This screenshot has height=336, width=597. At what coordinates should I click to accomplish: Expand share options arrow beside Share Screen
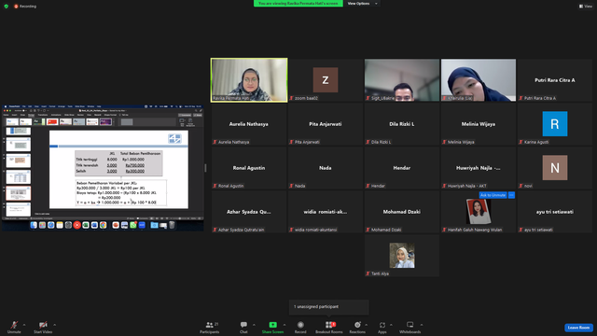click(x=285, y=325)
